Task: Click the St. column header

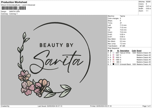Action: (x=118, y=50)
